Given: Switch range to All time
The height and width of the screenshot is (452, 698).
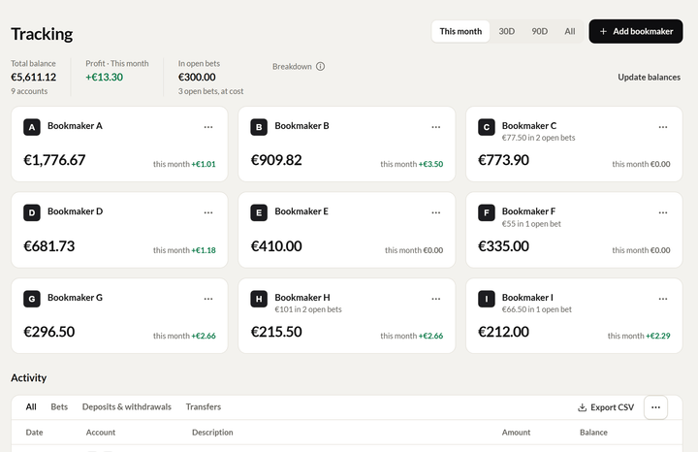Looking at the screenshot, I should click(x=570, y=31).
